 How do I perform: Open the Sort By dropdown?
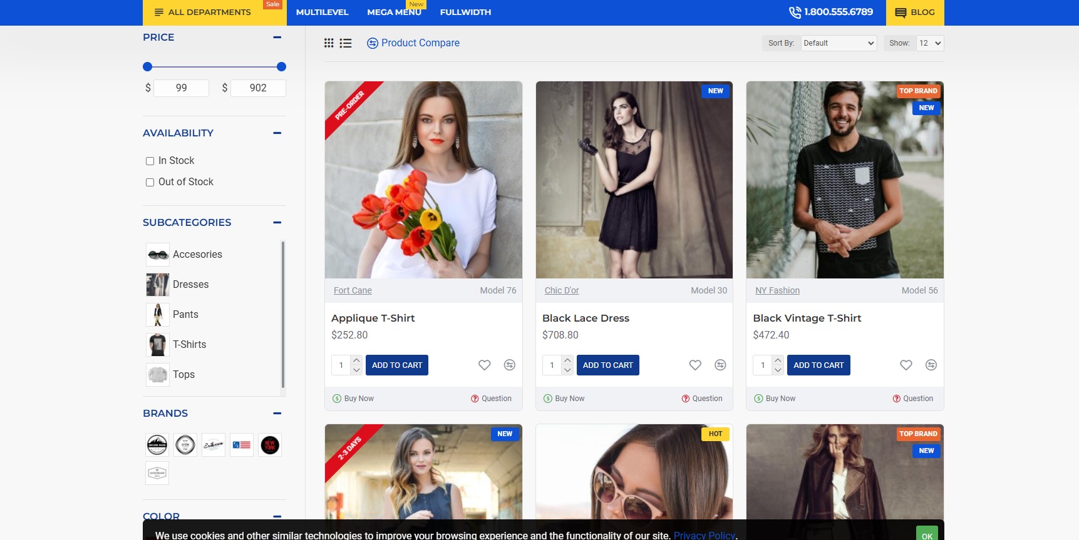[x=839, y=43]
